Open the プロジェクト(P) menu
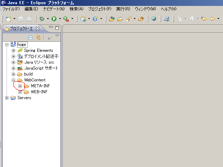 [100, 9]
